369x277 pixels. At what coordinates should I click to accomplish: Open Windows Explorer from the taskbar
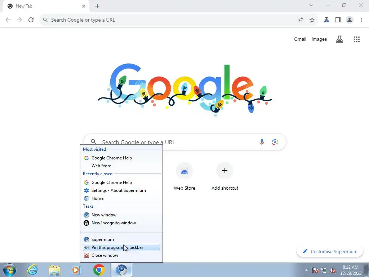[54, 270]
